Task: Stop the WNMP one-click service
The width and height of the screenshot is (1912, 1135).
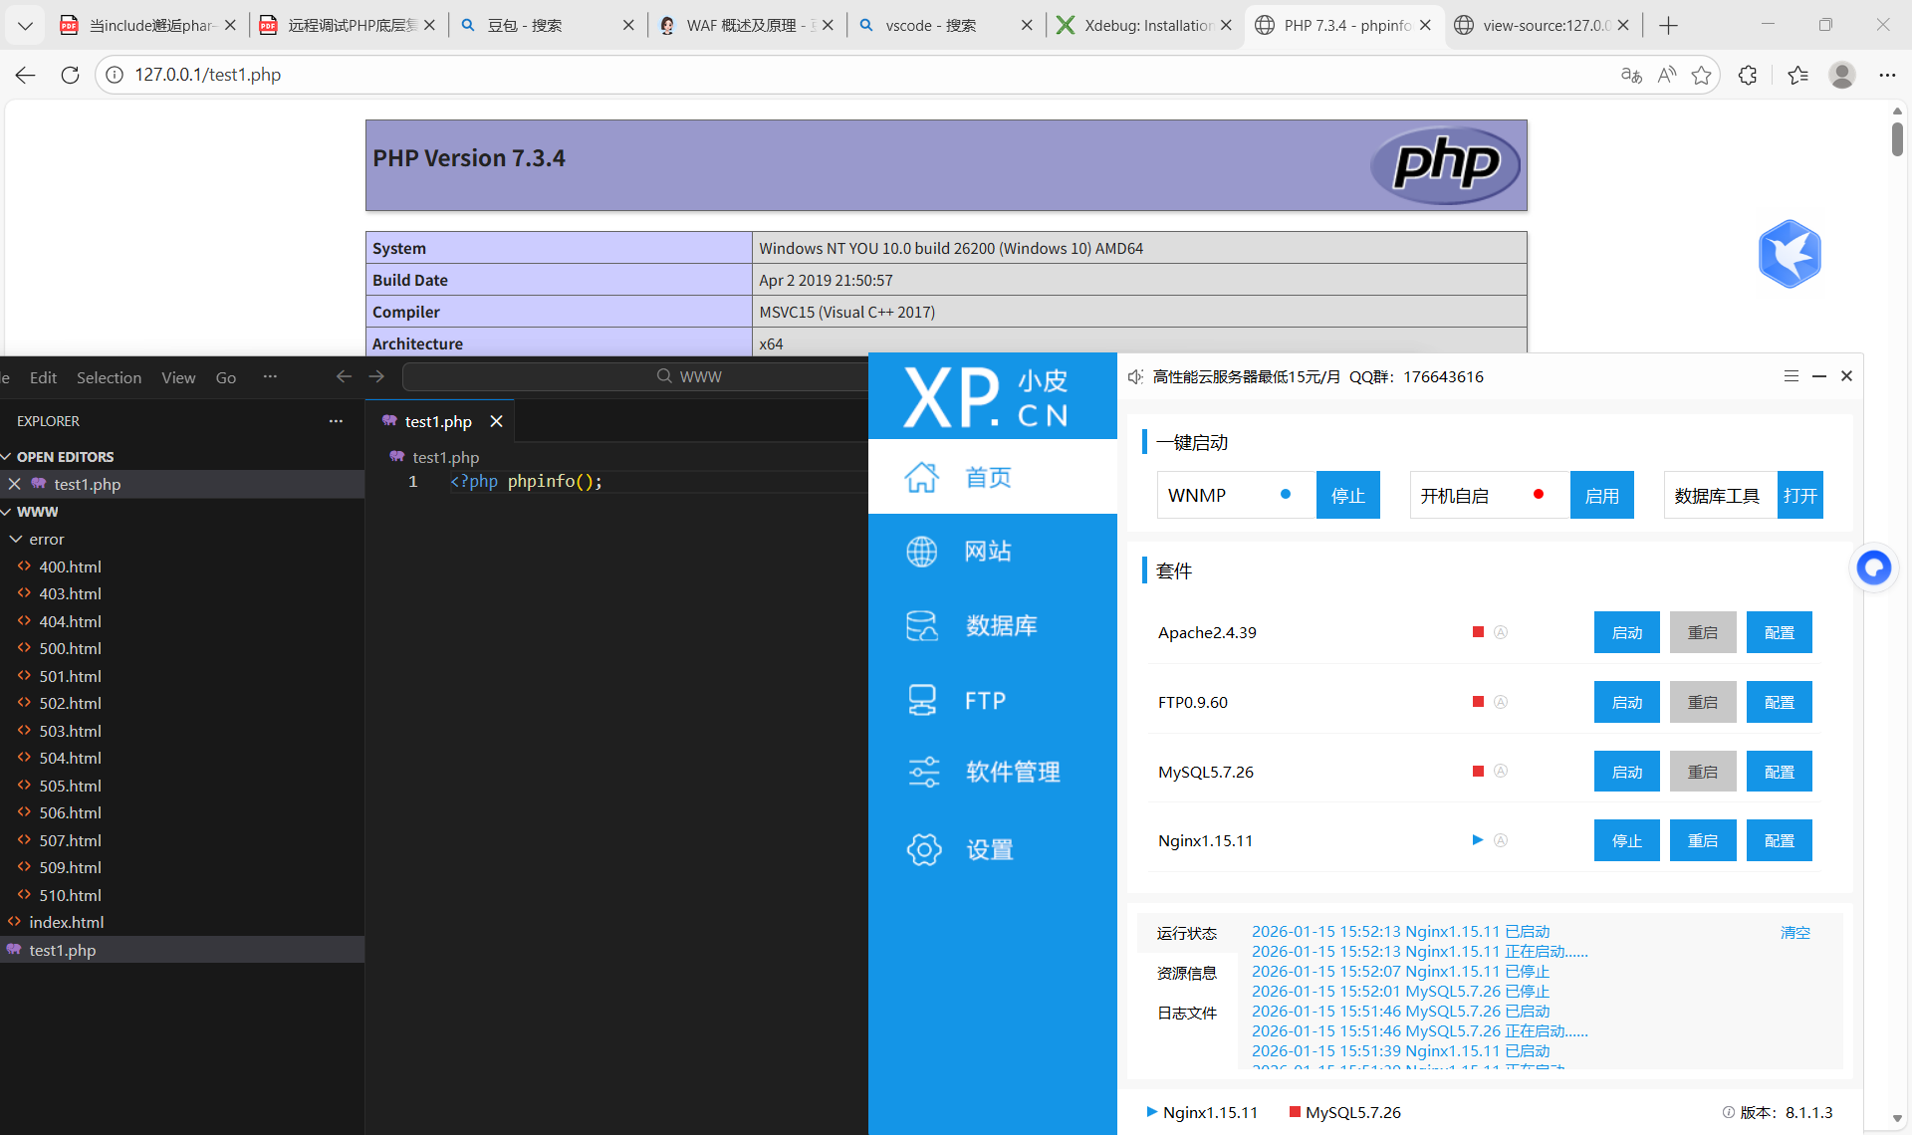Action: (x=1347, y=496)
